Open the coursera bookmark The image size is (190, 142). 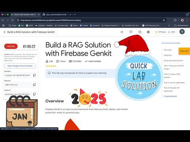pos(95,25)
